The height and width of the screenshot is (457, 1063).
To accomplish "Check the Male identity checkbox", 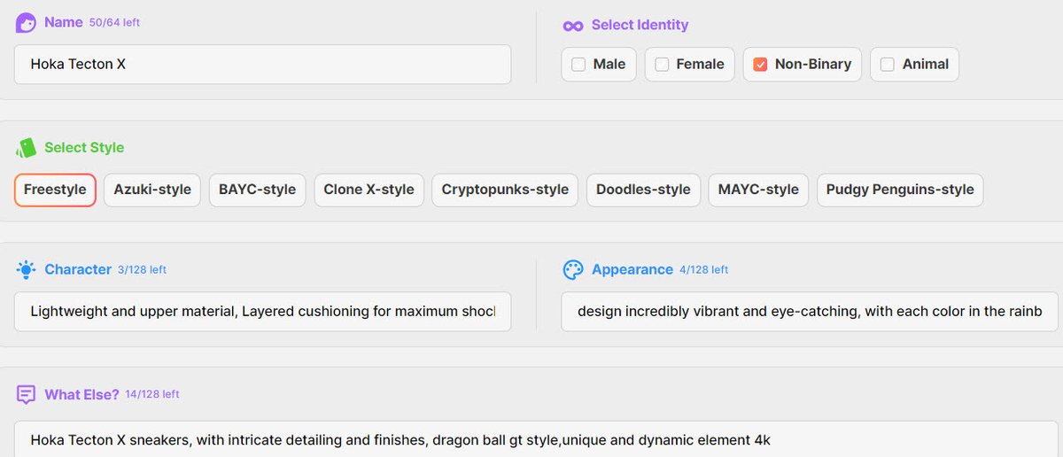I will coord(578,64).
